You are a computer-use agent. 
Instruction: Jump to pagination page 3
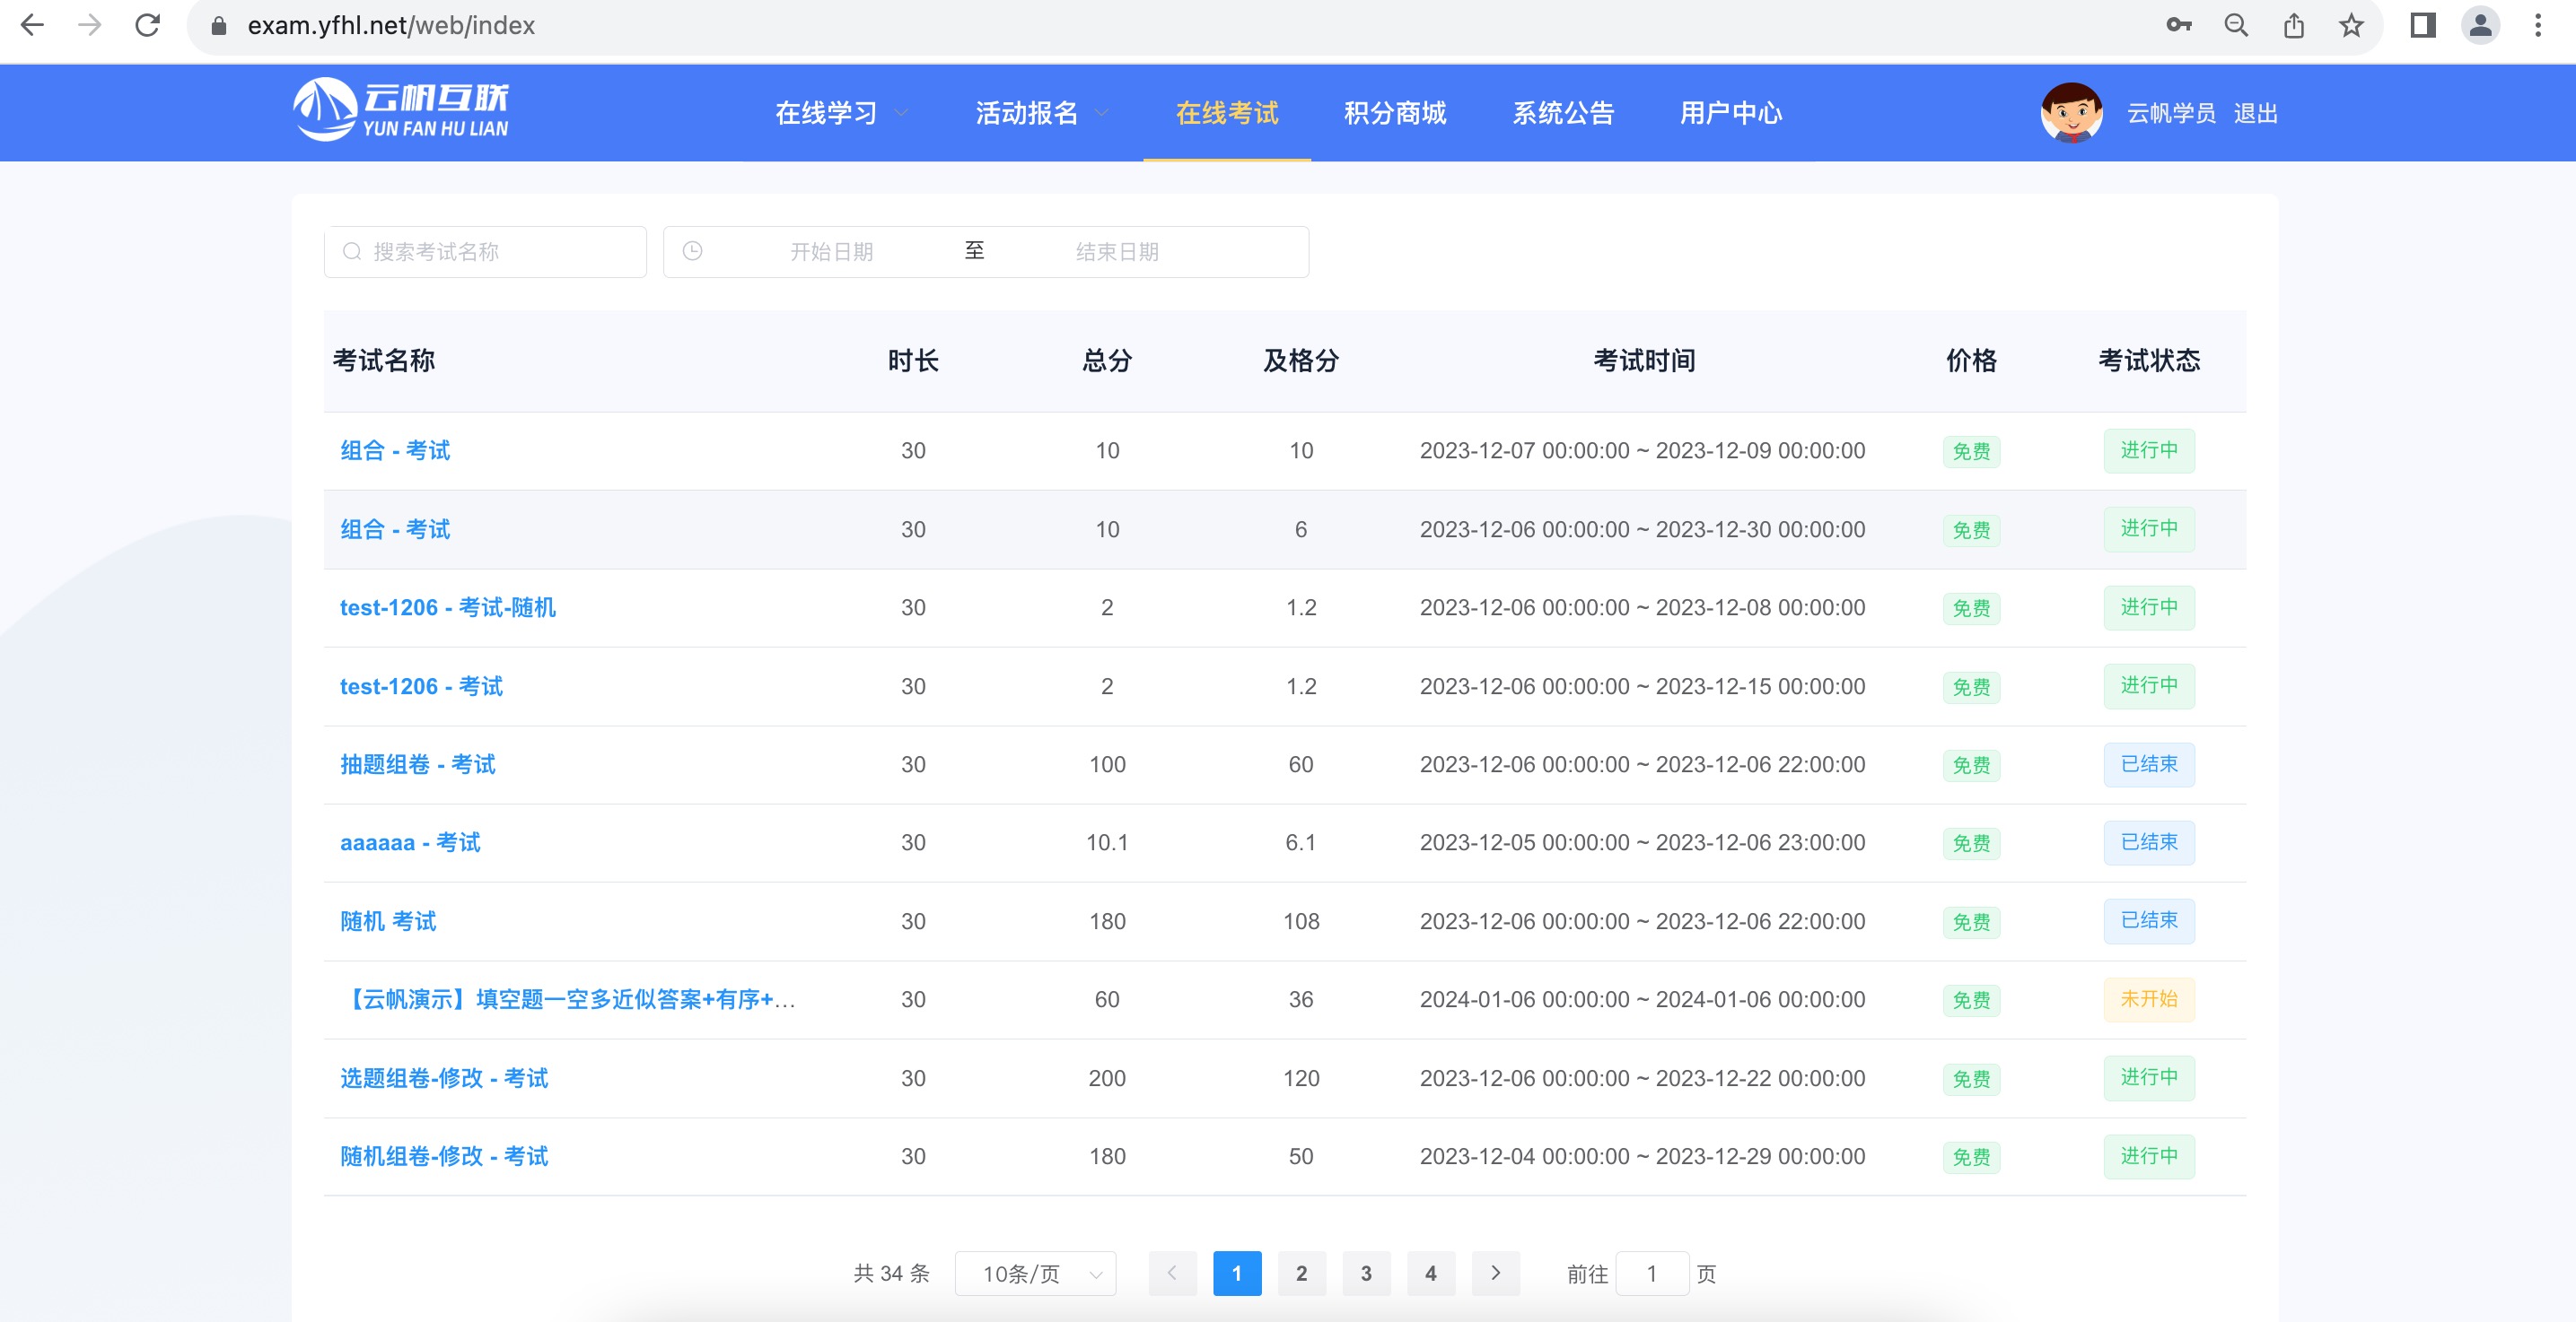pyautogui.click(x=1366, y=1274)
